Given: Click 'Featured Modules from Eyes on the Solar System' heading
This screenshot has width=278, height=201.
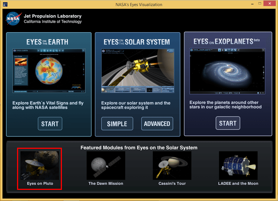Looking at the screenshot, I should (x=139, y=148).
